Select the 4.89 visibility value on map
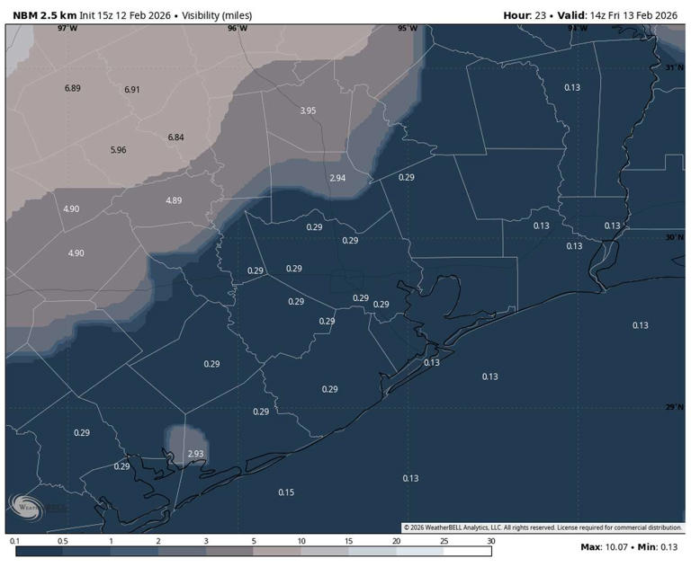Image resolution: width=691 pixels, height=567 pixels. [x=174, y=200]
